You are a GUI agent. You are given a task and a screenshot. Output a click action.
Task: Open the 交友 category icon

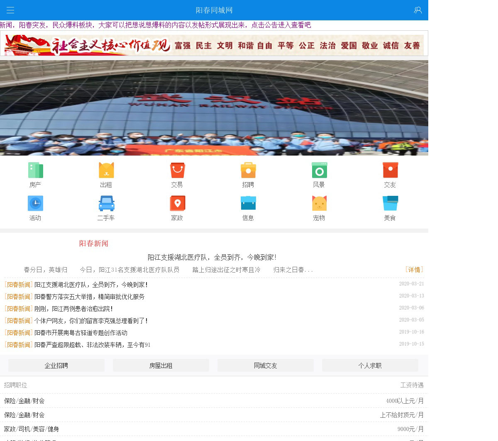pos(390,170)
